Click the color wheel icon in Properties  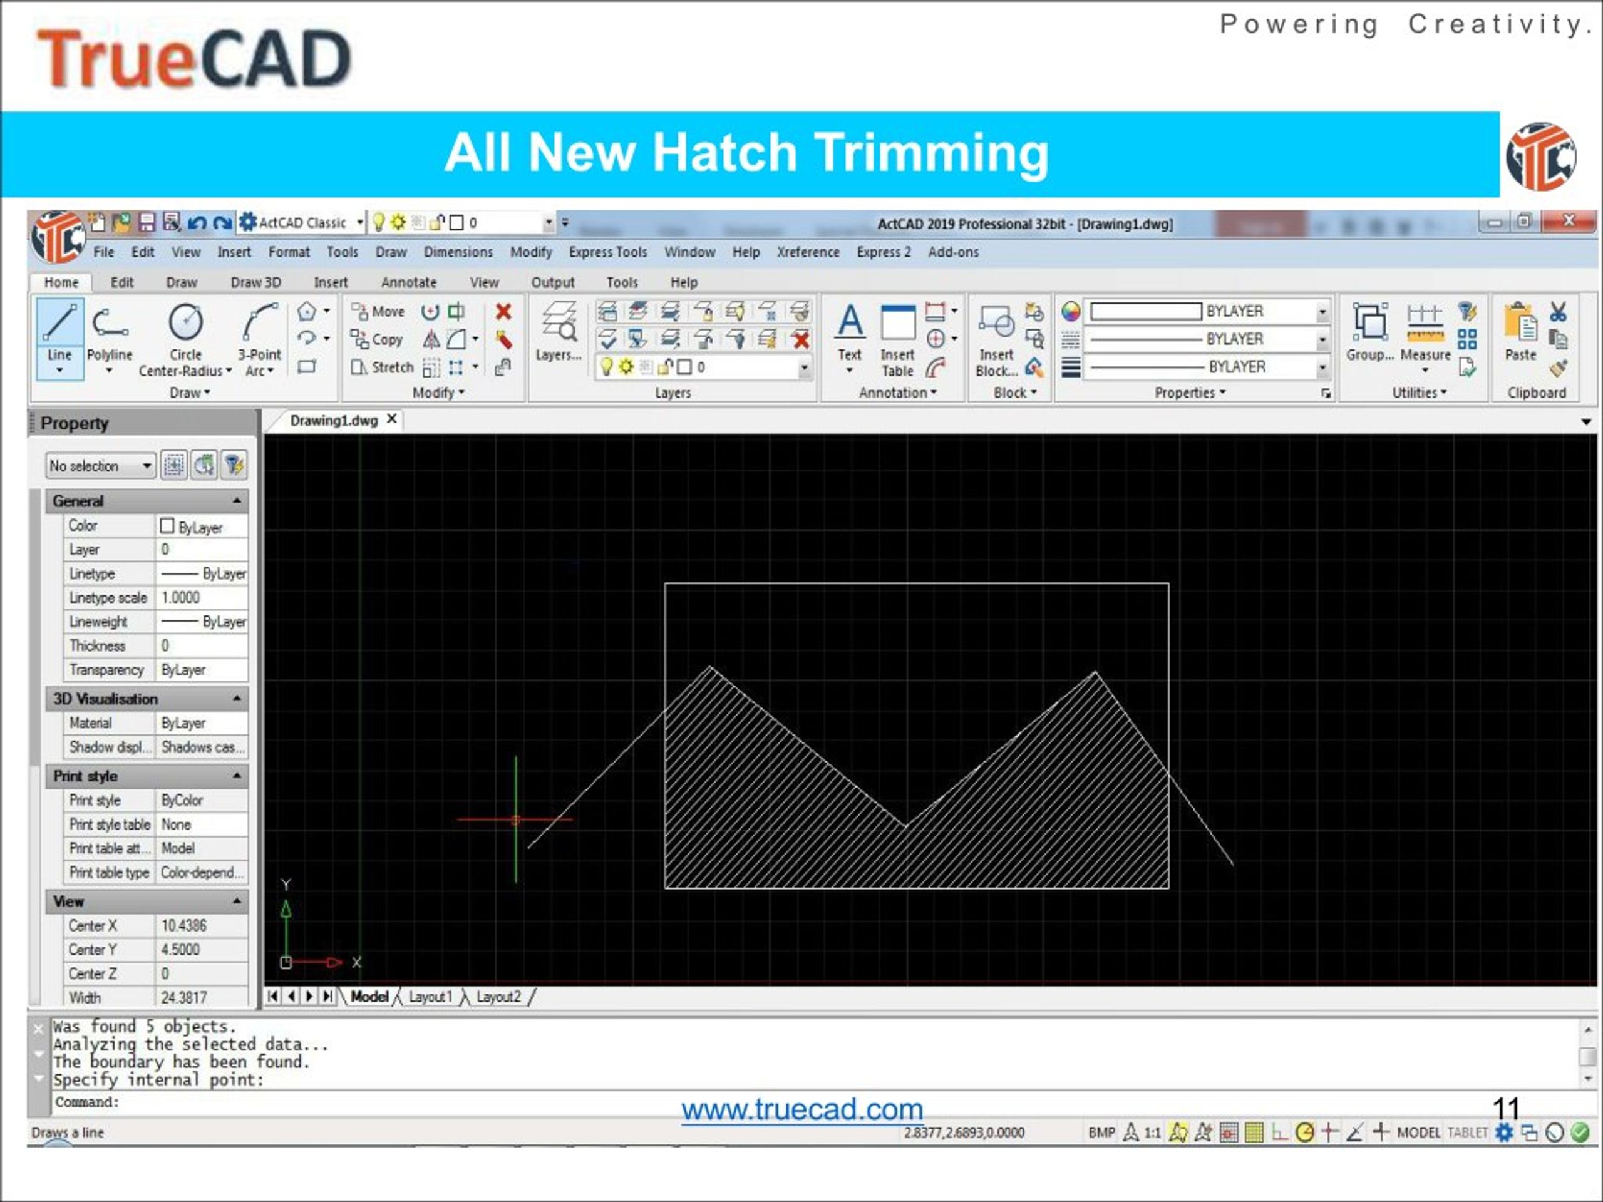[1070, 312]
